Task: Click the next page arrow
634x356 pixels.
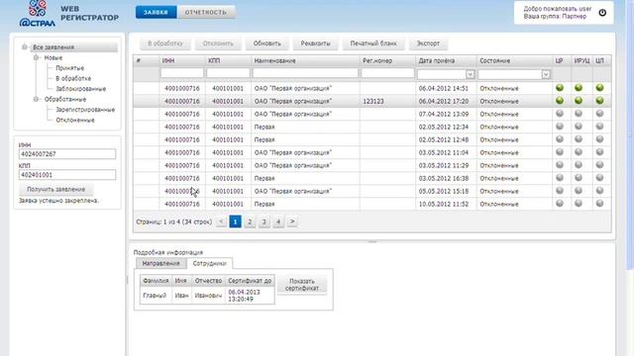Action: click(x=292, y=222)
